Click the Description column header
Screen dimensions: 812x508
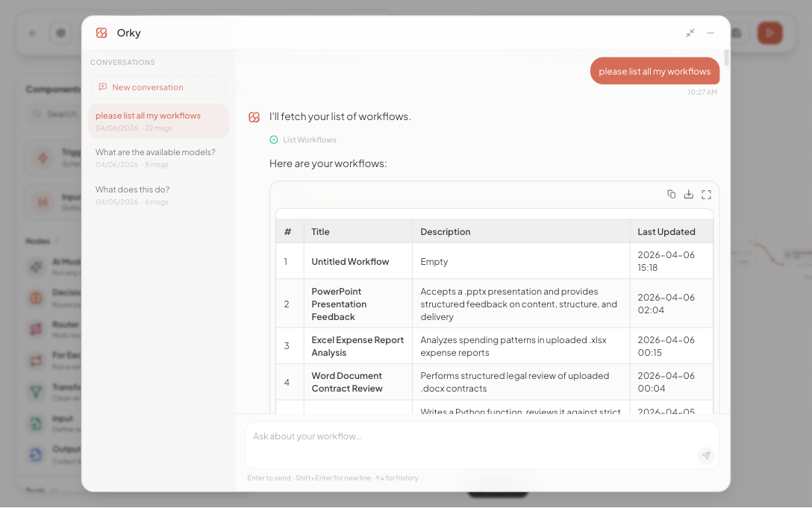click(446, 232)
